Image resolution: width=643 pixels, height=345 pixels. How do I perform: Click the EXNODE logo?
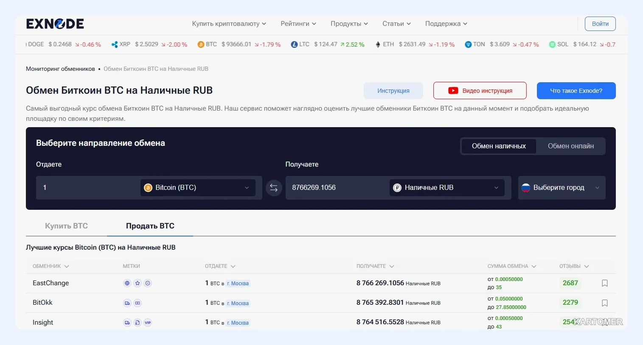(55, 24)
